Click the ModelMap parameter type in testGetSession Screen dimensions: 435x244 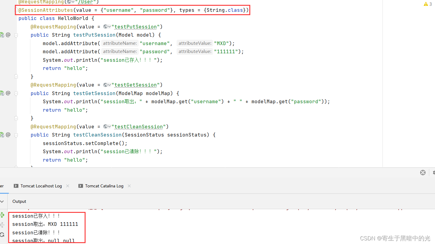(x=131, y=93)
